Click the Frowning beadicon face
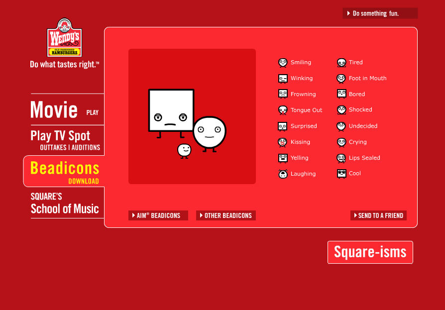The height and width of the screenshot is (310, 445). pos(283,94)
